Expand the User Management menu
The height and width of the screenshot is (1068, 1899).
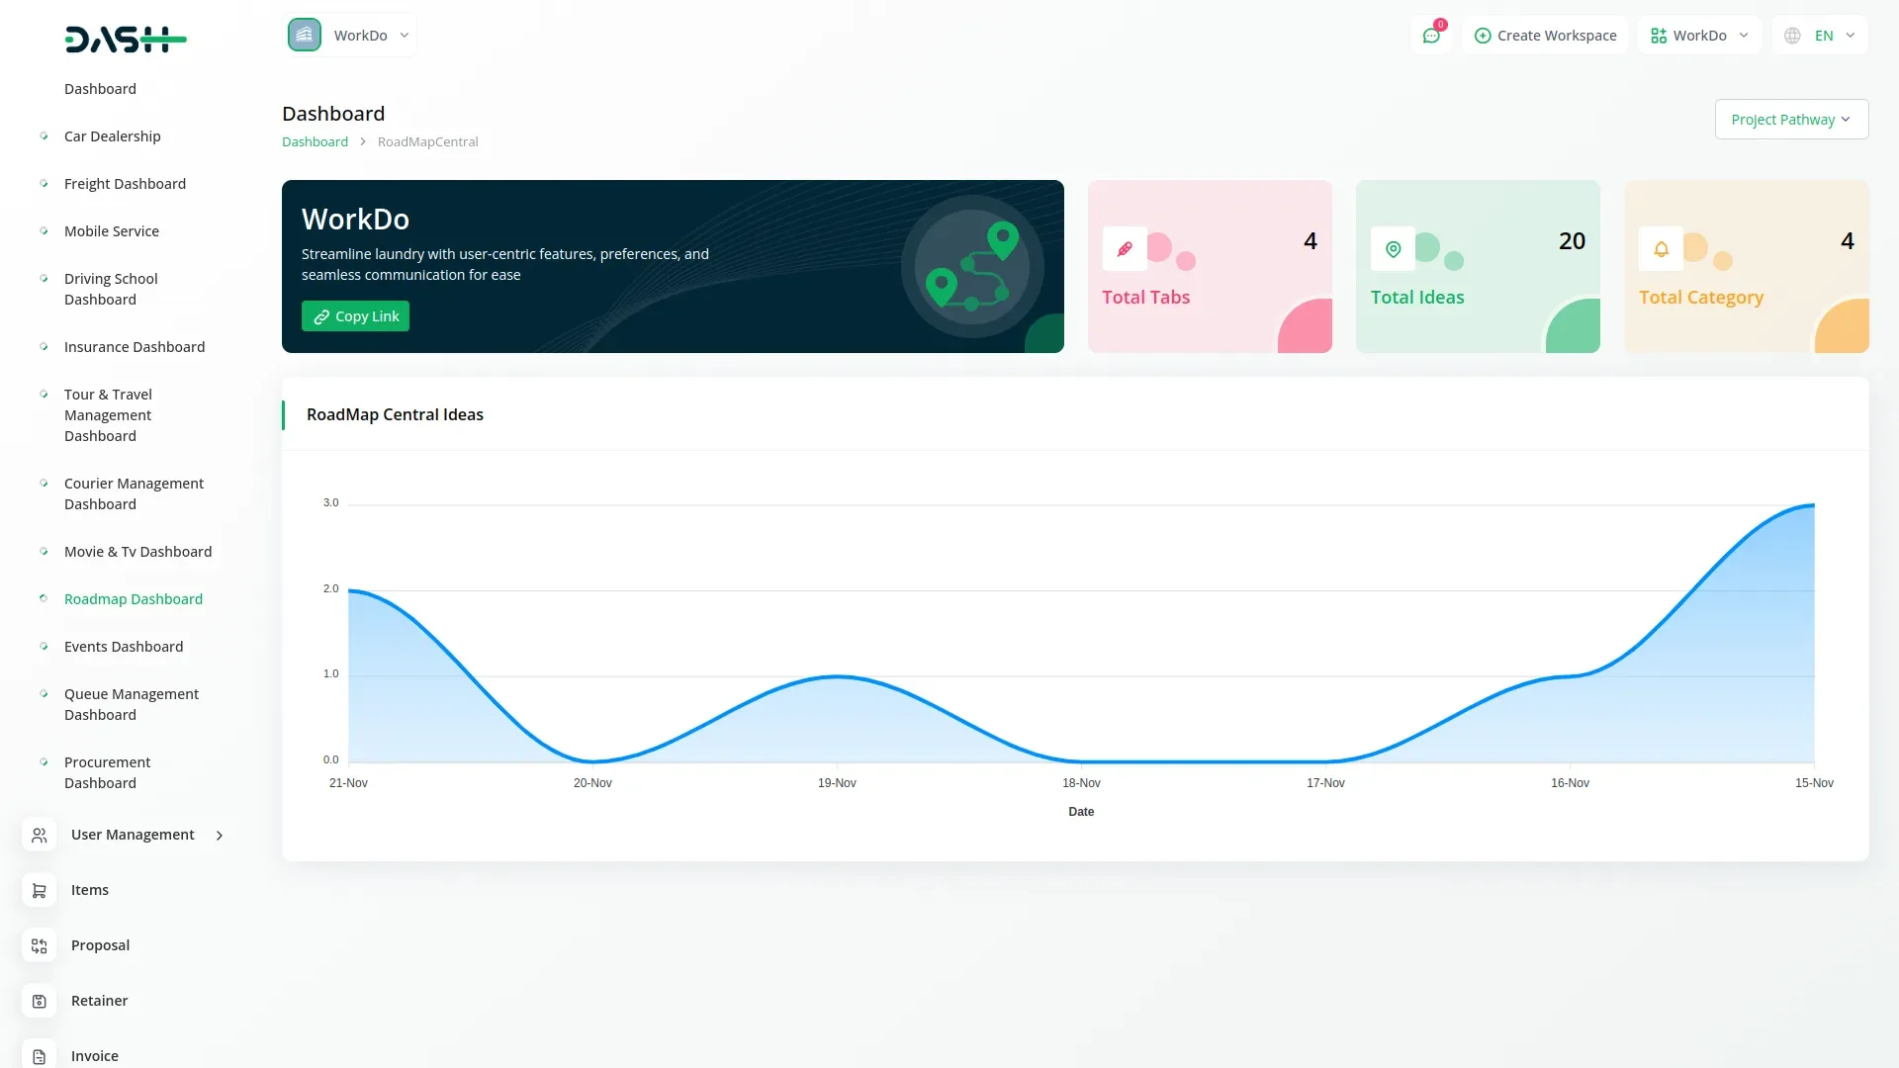click(133, 835)
